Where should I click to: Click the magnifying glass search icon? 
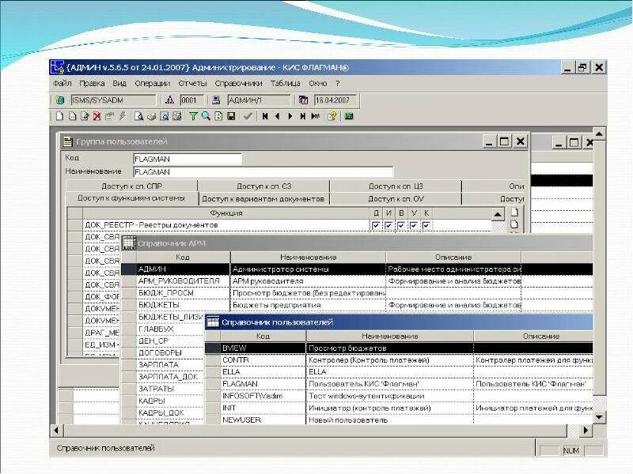(206, 116)
